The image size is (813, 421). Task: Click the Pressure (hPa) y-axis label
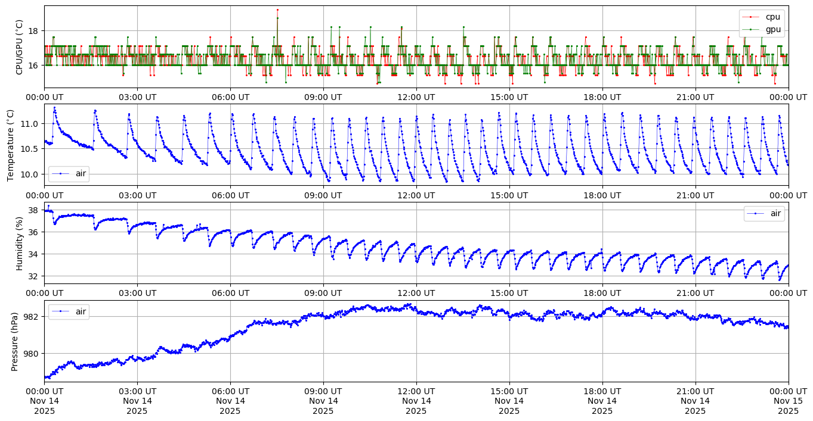click(15, 341)
